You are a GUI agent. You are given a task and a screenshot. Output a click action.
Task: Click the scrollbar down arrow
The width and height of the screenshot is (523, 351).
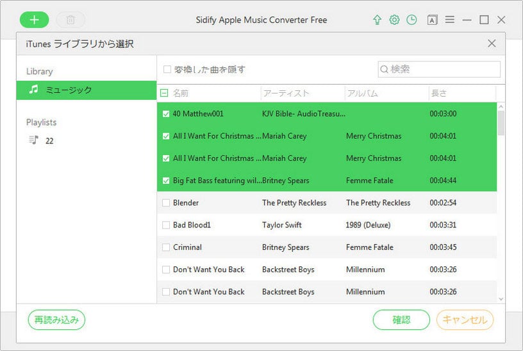(x=501, y=299)
